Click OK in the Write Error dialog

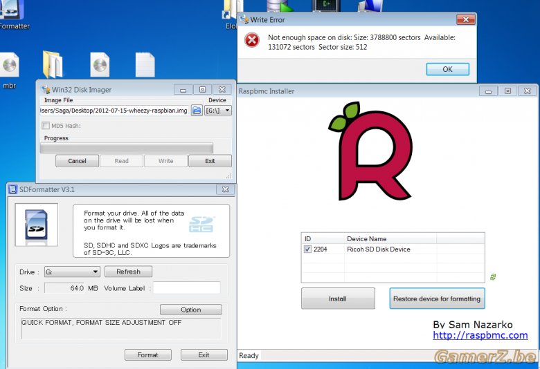[447, 69]
